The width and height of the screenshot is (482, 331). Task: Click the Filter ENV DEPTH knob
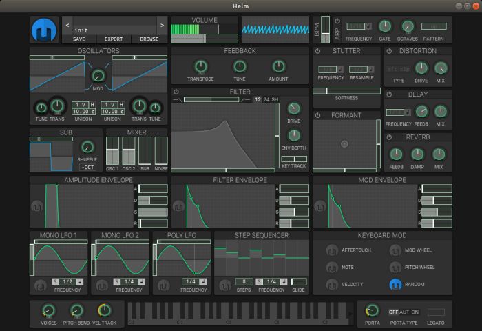[x=294, y=135]
